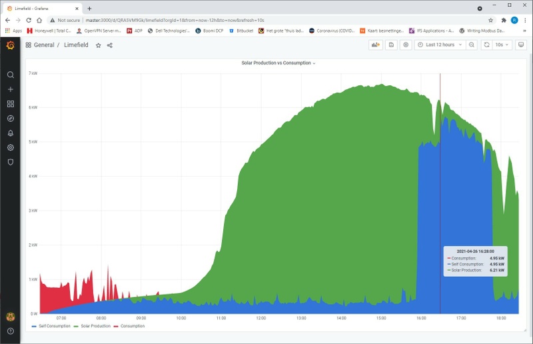Open a new browser tab
This screenshot has height=344, width=533.
(x=89, y=9)
